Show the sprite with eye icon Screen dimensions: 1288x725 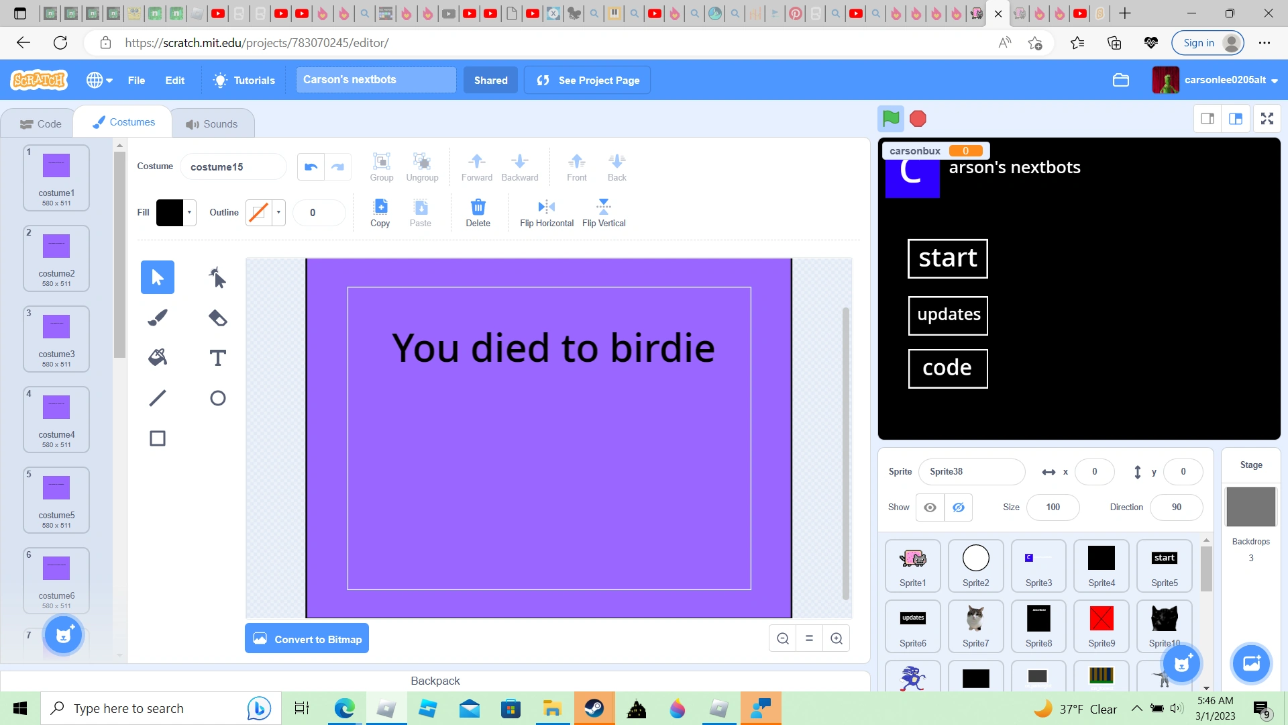pyautogui.click(x=930, y=507)
